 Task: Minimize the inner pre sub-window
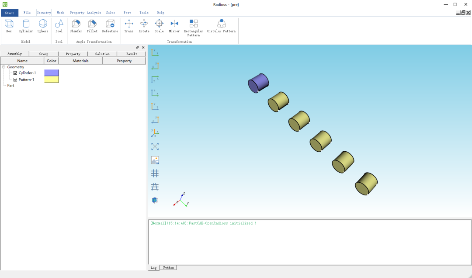click(458, 13)
